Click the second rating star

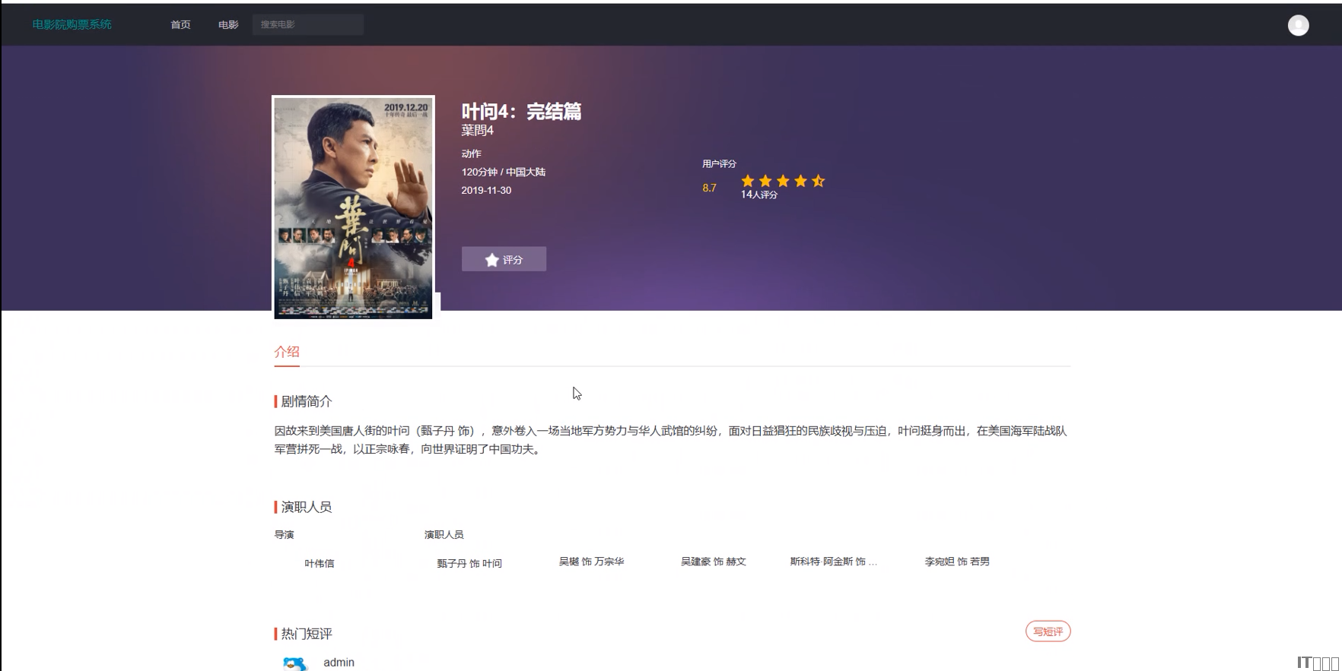point(765,181)
